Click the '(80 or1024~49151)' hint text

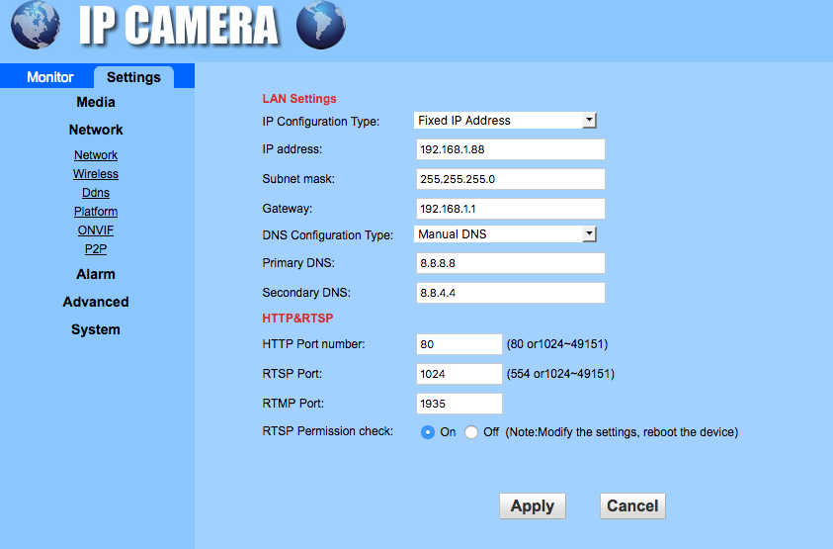(557, 344)
